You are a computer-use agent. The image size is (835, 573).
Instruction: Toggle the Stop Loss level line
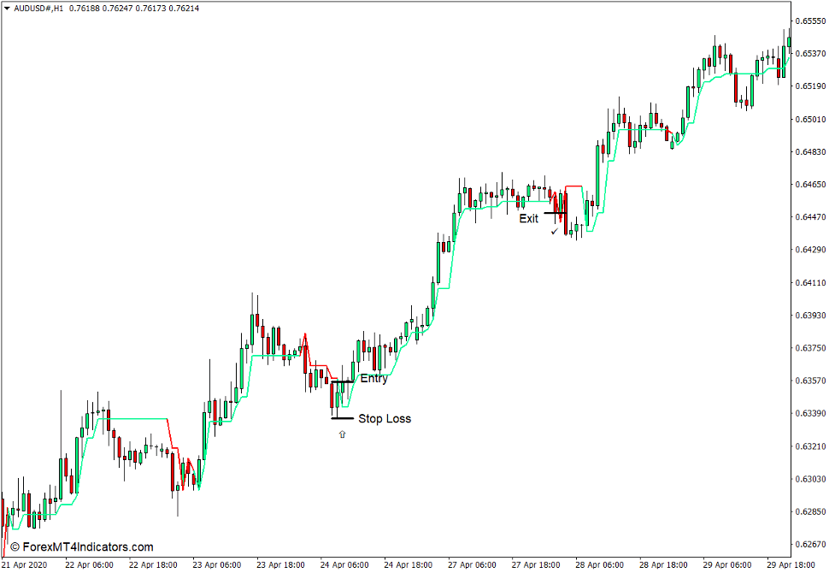343,418
